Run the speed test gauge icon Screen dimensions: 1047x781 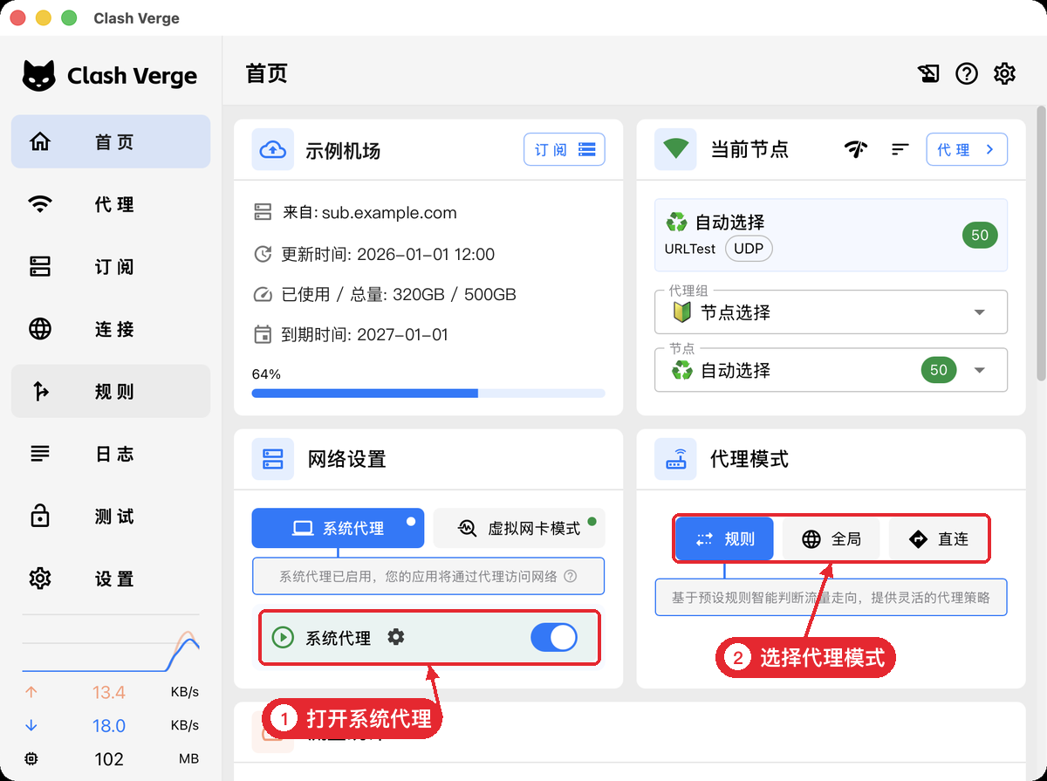tap(857, 149)
